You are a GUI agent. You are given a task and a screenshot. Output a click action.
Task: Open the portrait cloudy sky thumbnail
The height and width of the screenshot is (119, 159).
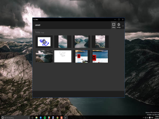point(63,42)
